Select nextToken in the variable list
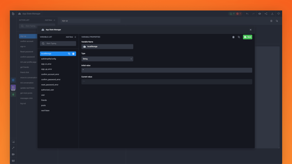Image resolution: width=292 pixels, height=164 pixels. pos(45,111)
